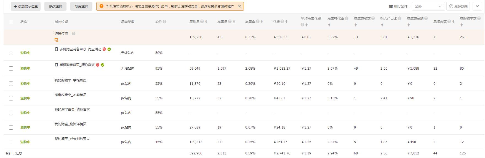Viewport: 485px width, 158px height.
Task: Click the help icon next to 花费
Action: (282, 21)
